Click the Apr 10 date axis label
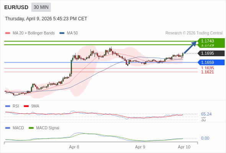The width and height of the screenshot is (226, 153). (184, 147)
